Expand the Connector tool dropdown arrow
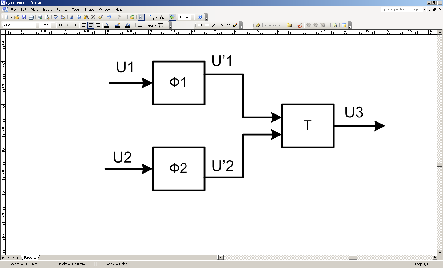 [156, 17]
